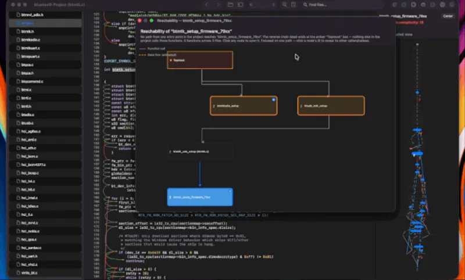Click the open folder icon in the toolbar
Screen dimensions: 465x280
[230, 5]
